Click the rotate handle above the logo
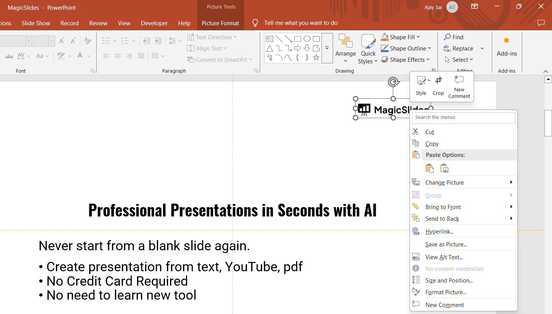Image resolution: width=552 pixels, height=314 pixels. click(x=393, y=82)
